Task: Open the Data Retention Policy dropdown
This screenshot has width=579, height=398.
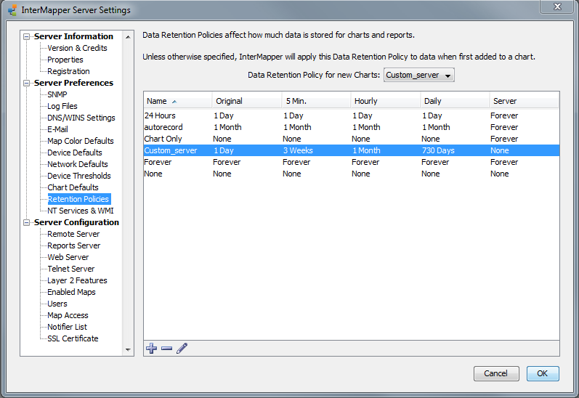Action: (x=418, y=75)
